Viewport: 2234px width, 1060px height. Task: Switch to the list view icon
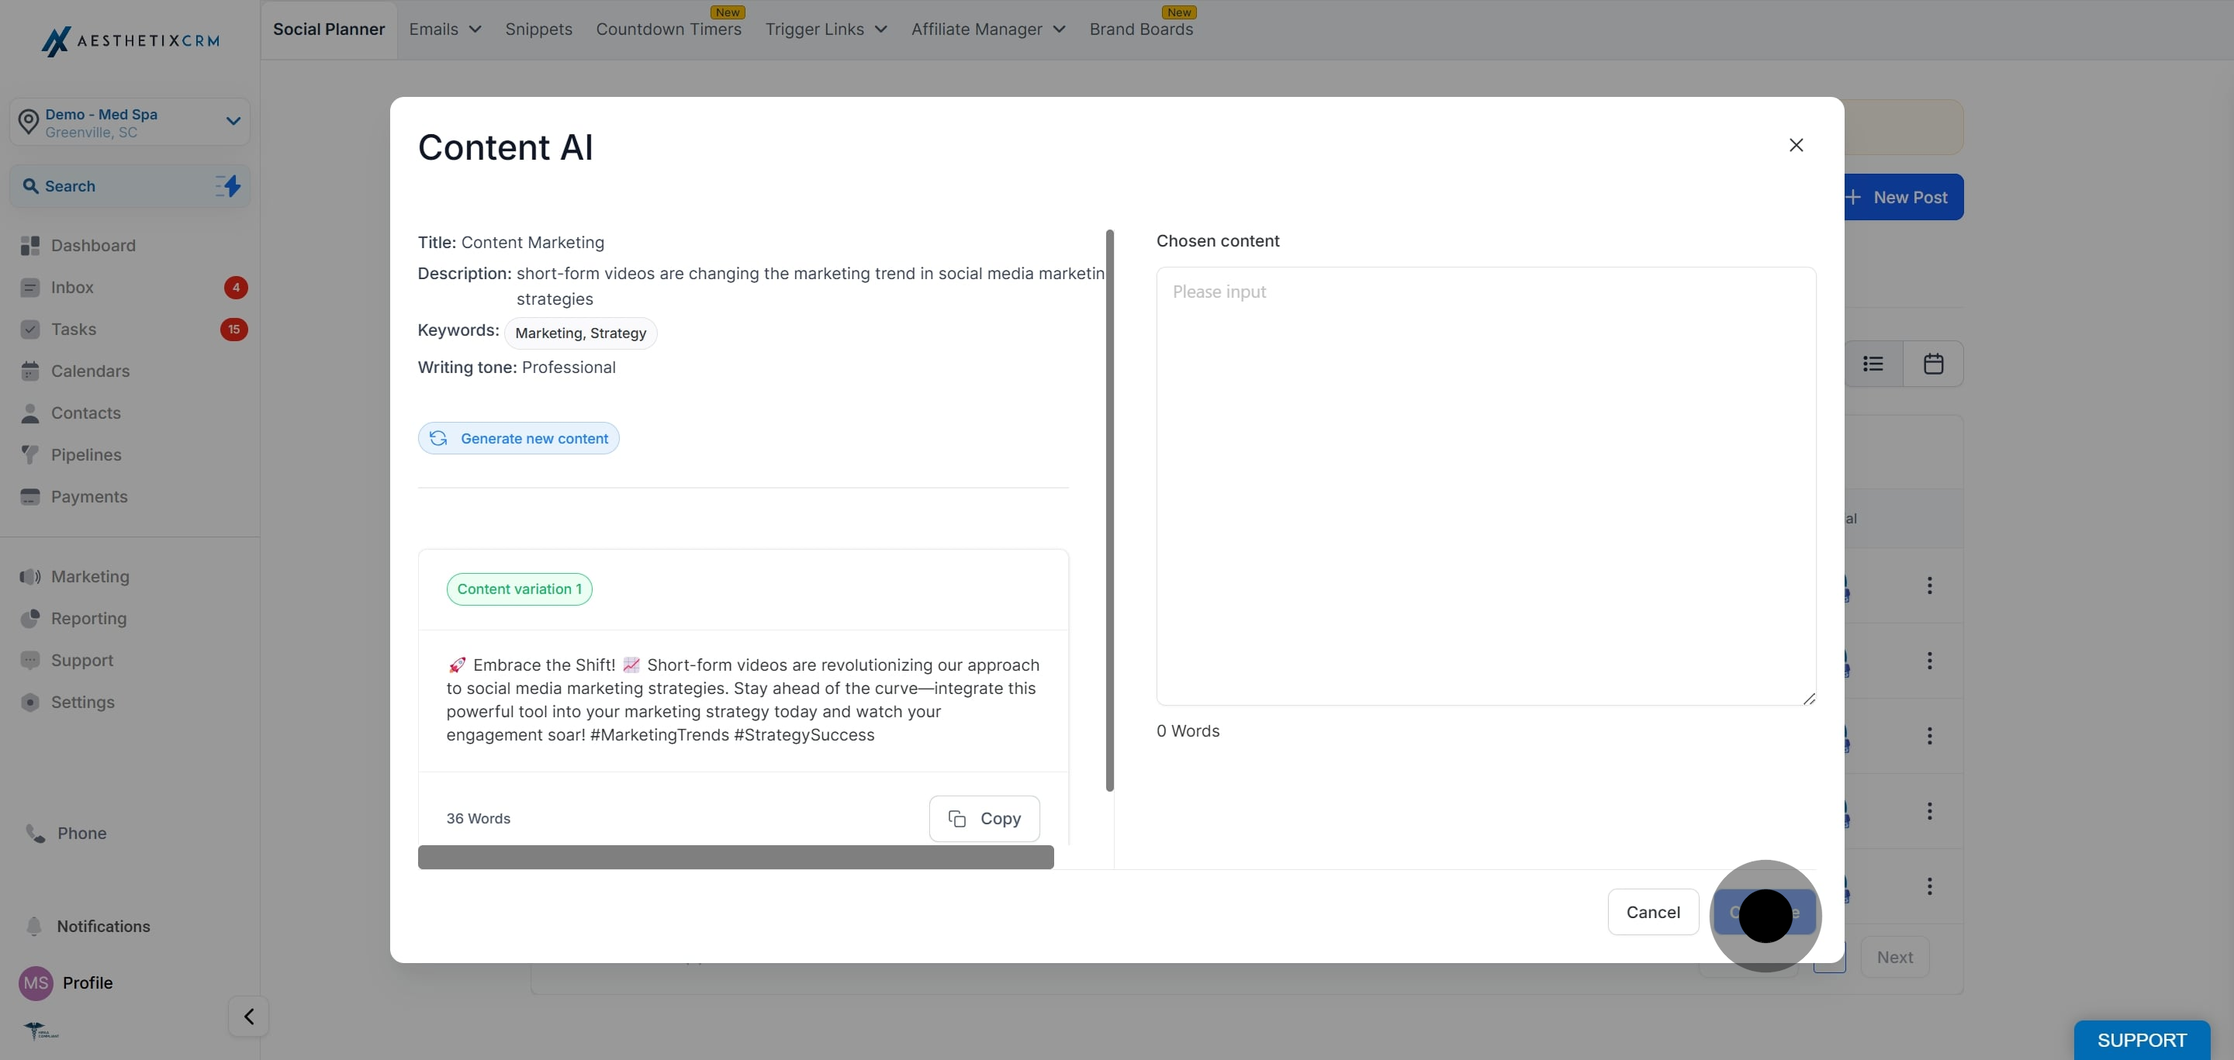pyautogui.click(x=1873, y=364)
